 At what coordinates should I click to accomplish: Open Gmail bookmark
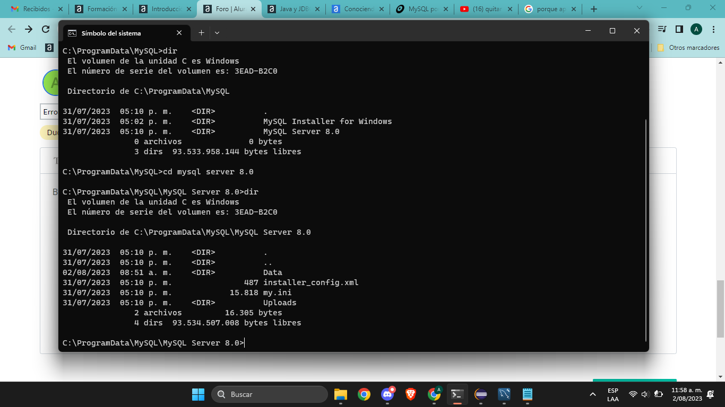click(x=22, y=48)
